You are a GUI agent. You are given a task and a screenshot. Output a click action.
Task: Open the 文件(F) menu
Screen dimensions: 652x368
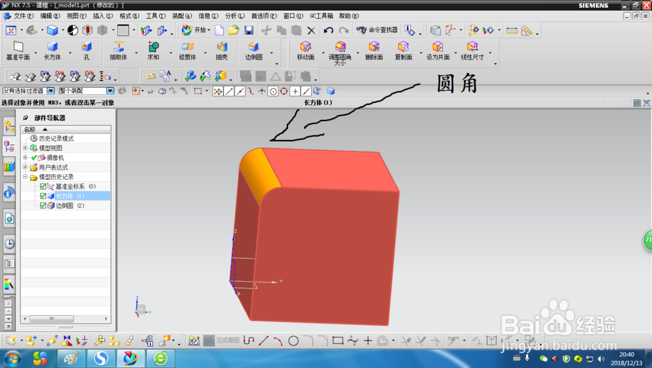point(23,16)
